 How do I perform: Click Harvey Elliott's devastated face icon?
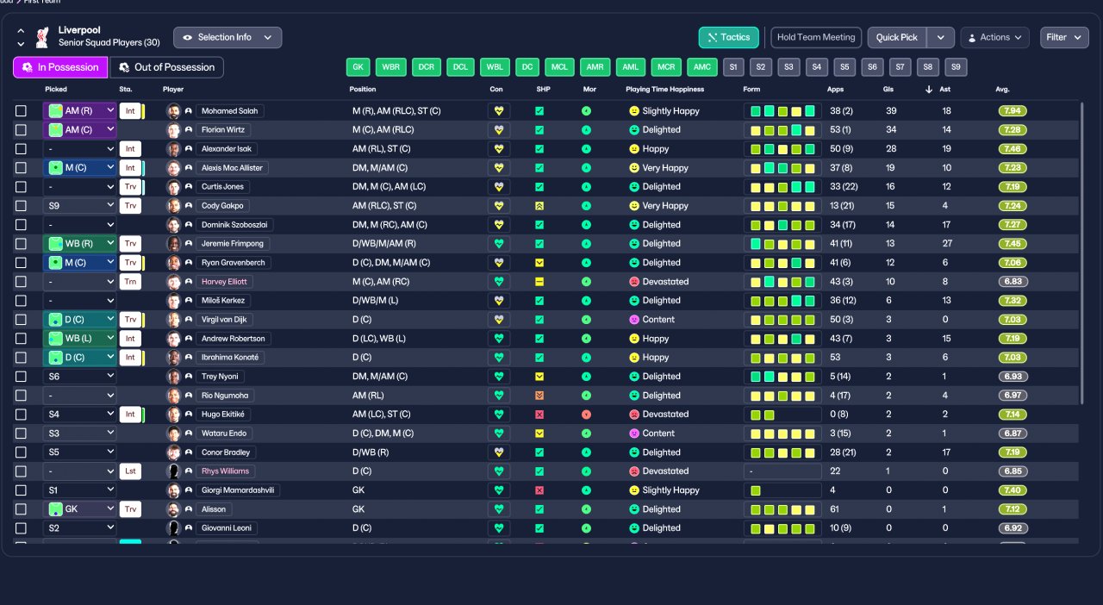click(634, 282)
